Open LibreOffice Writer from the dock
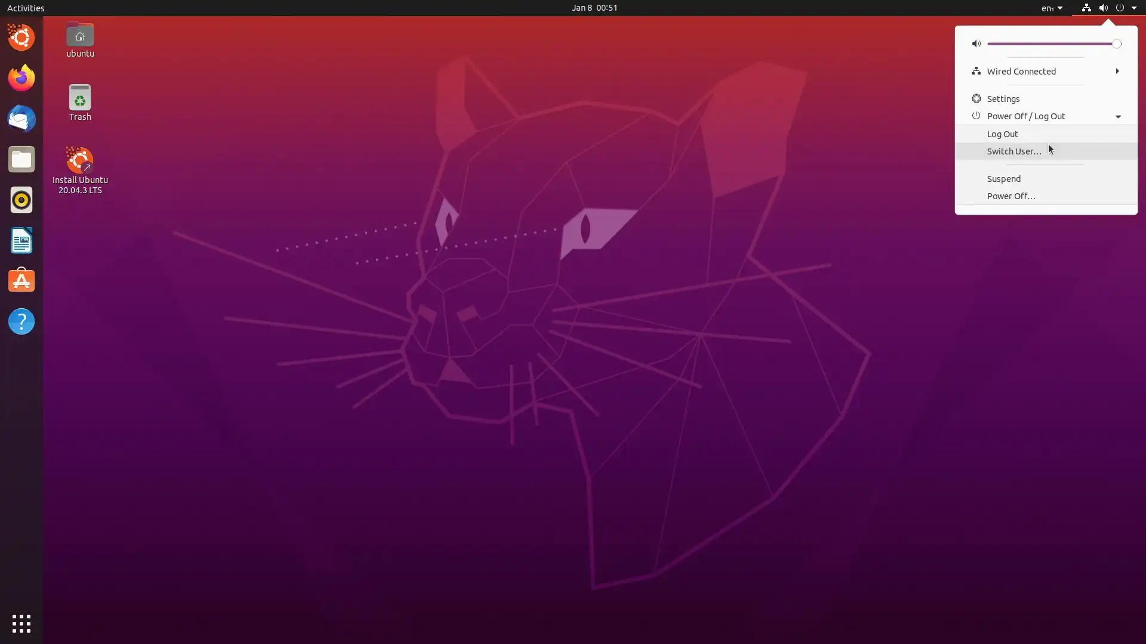Viewport: 1146px width, 644px height. click(21, 240)
